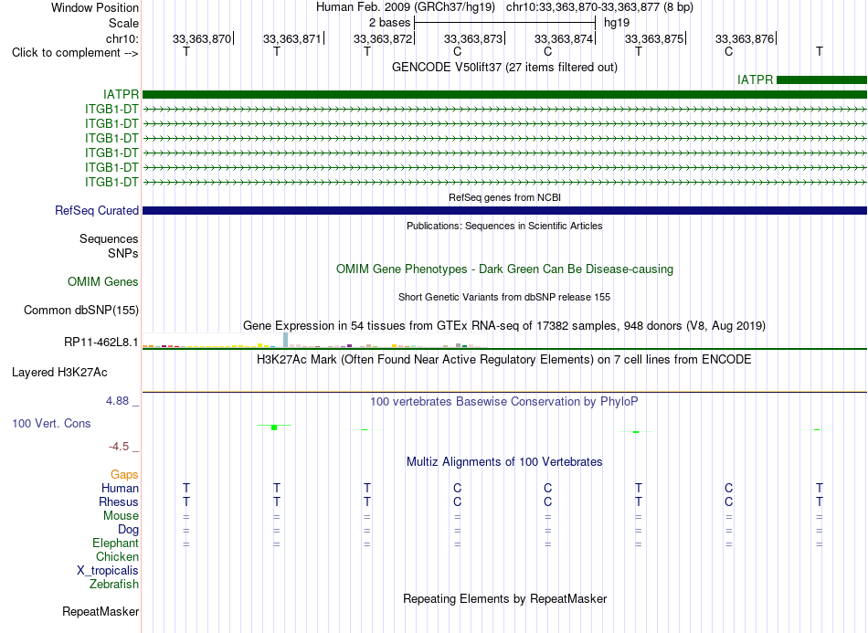Click the largest green PhyloP conservation bar
This screenshot has width=868, height=633.
[x=274, y=427]
